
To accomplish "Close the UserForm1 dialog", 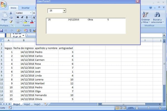I will [137, 1].
